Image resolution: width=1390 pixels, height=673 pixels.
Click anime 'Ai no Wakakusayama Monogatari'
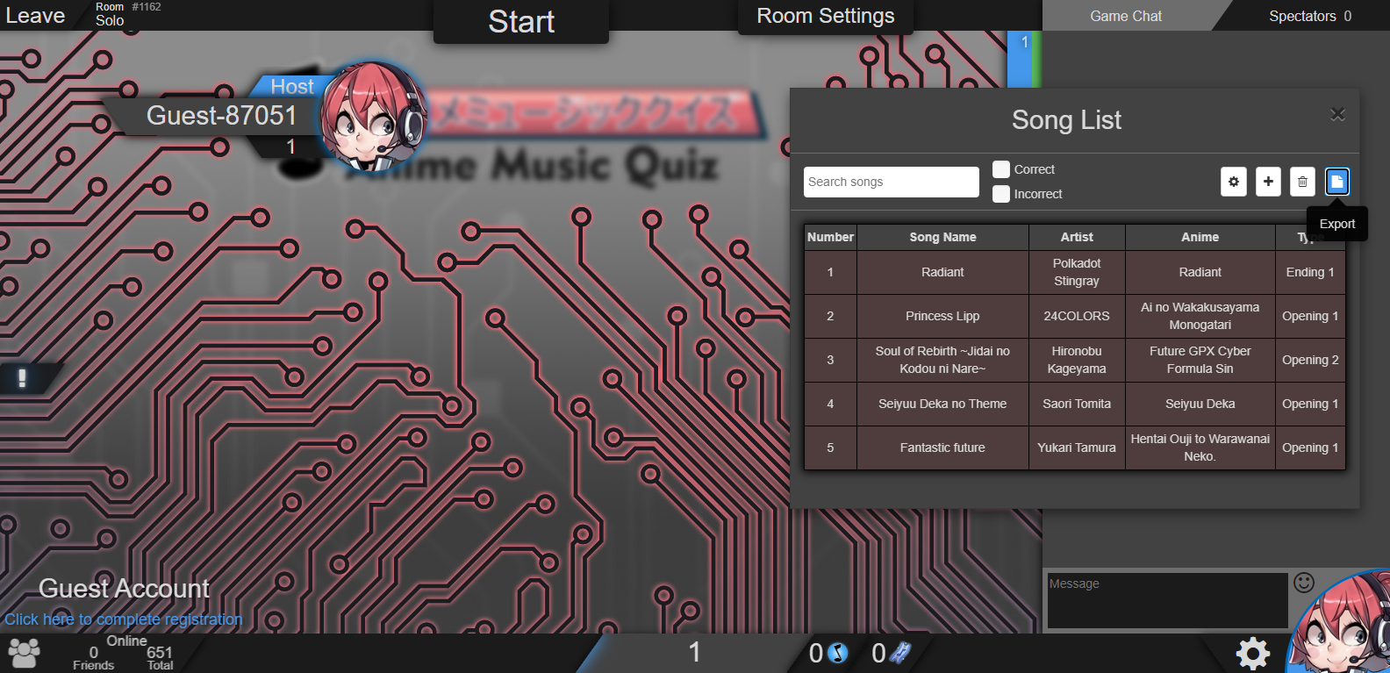pos(1200,316)
